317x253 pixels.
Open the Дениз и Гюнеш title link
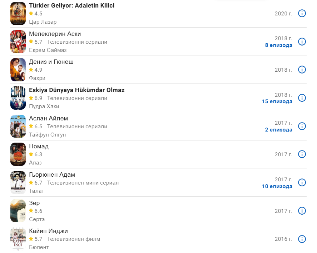(x=51, y=62)
